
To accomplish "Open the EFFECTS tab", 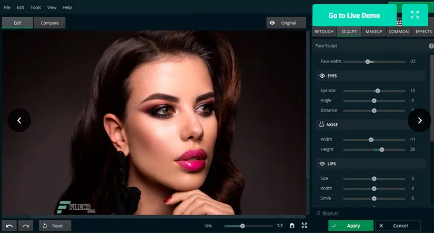I will (x=423, y=32).
